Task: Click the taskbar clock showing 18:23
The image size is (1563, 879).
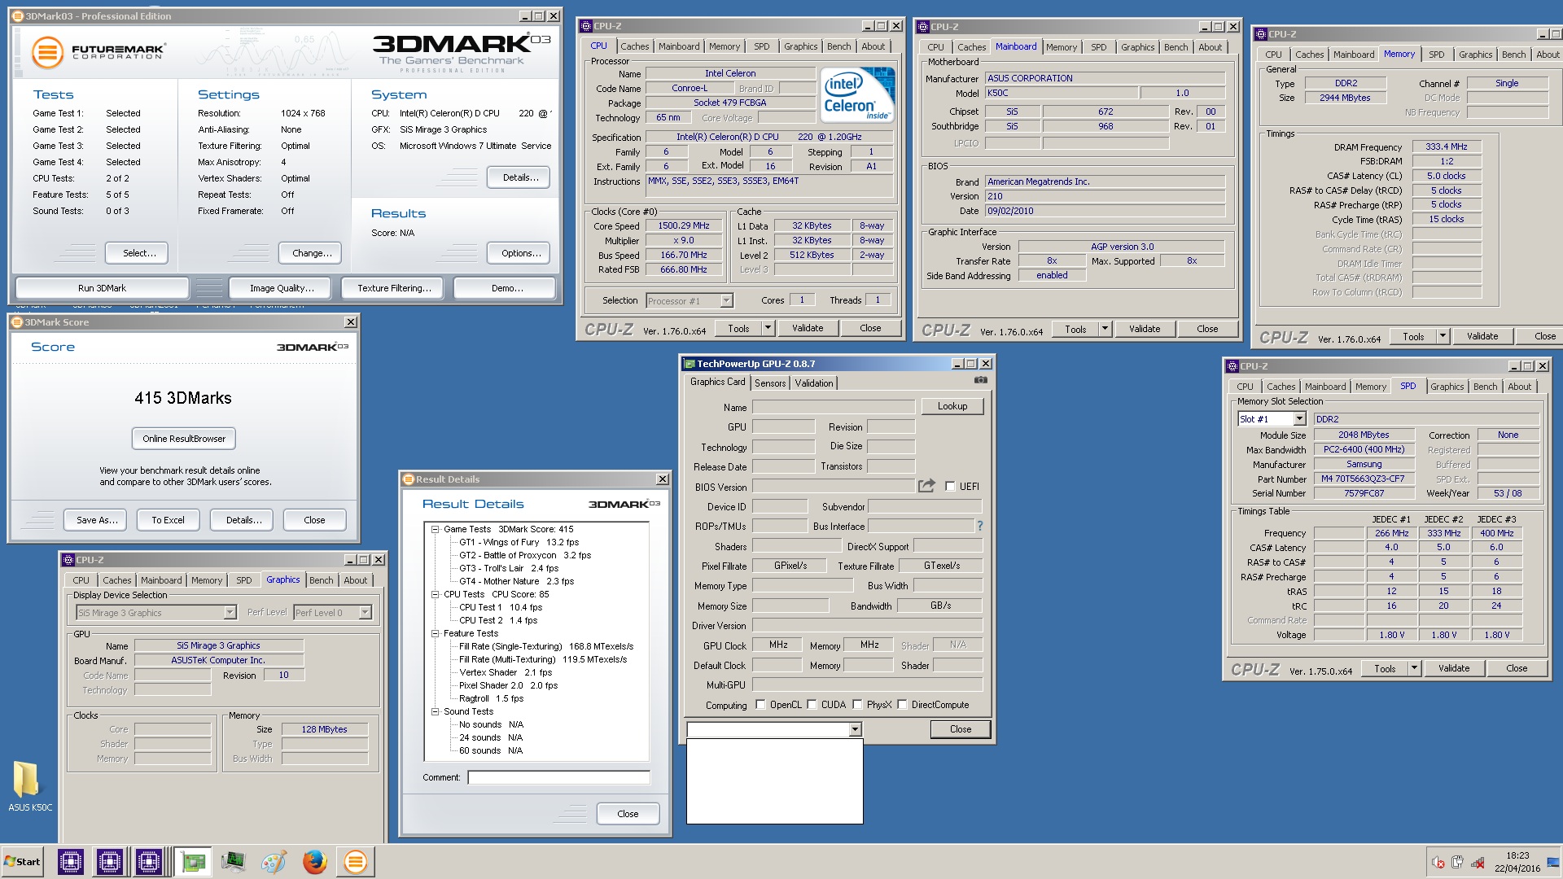Action: (x=1517, y=862)
